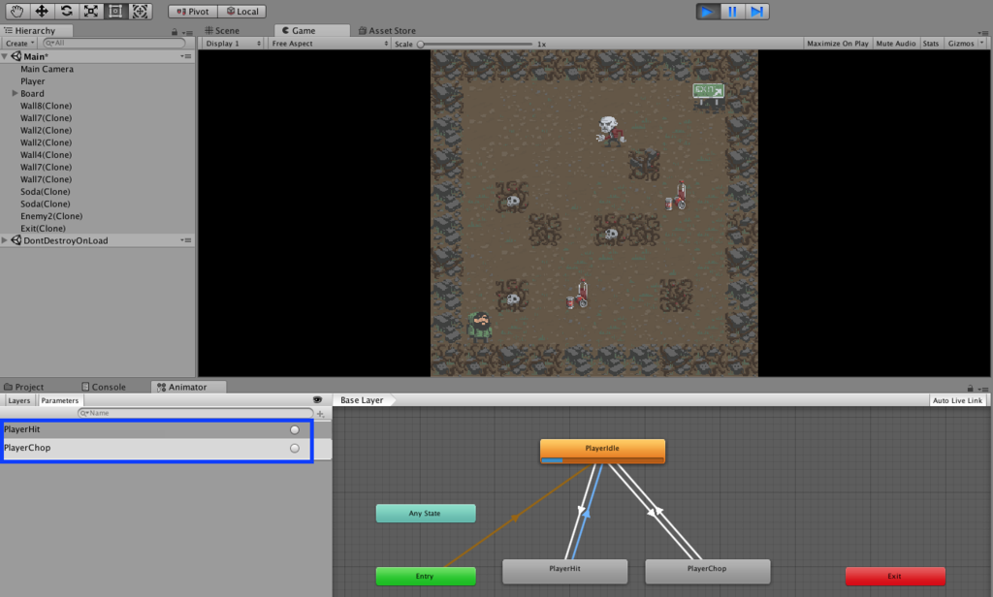Toggle Auto Live Link
Screen dimensions: 993x597
pyautogui.click(x=957, y=400)
